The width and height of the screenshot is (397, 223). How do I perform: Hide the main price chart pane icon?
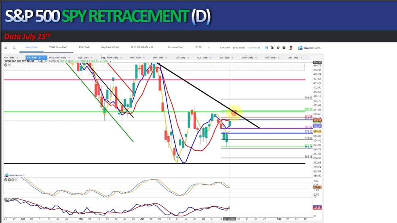(x=6, y=65)
